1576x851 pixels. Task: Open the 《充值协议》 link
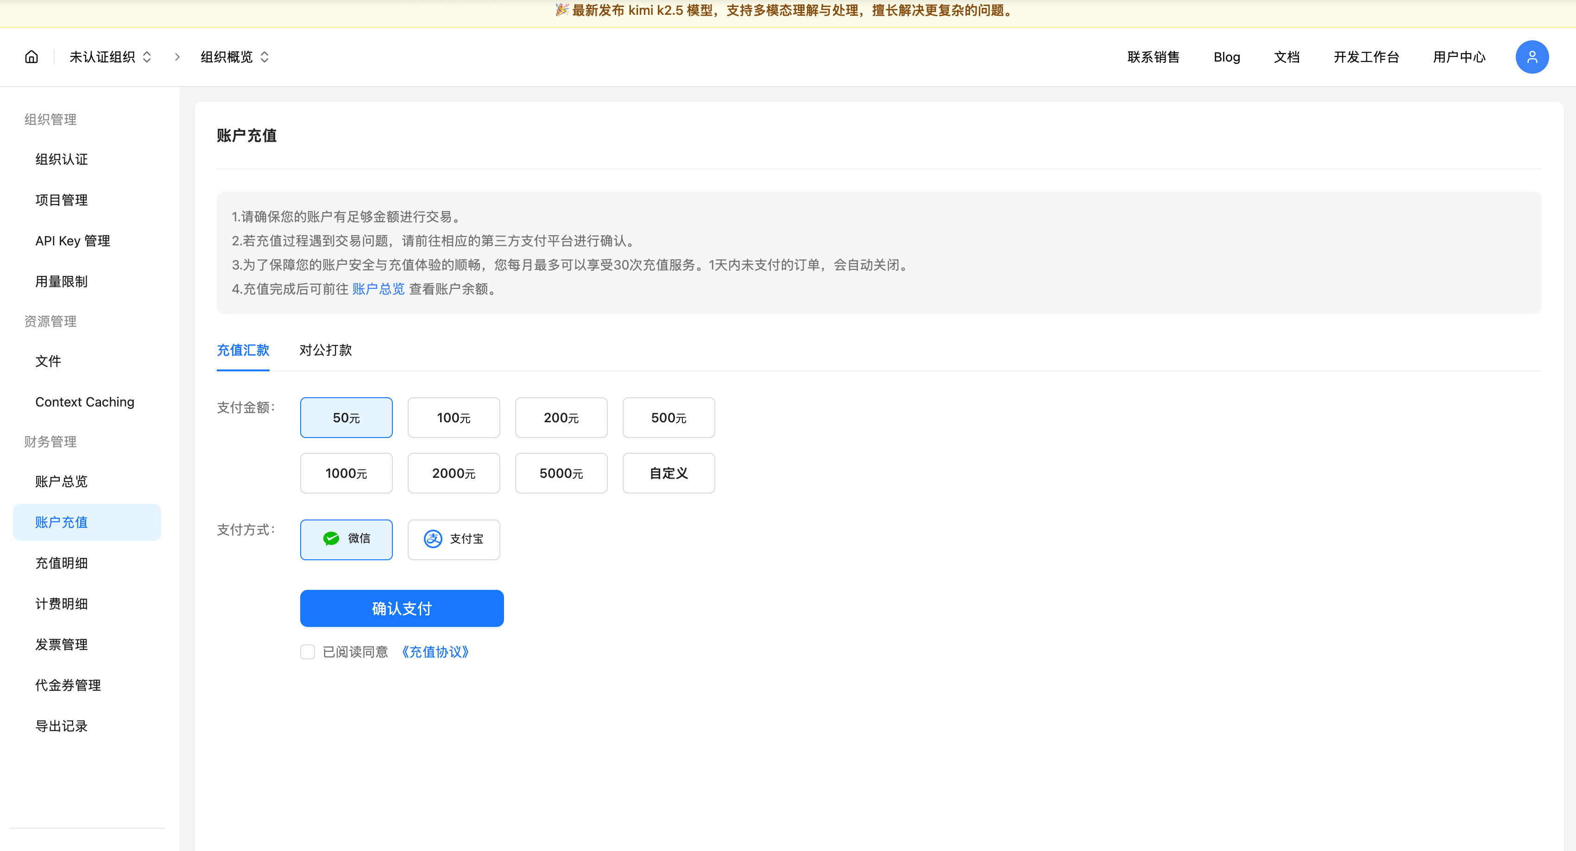[435, 652]
